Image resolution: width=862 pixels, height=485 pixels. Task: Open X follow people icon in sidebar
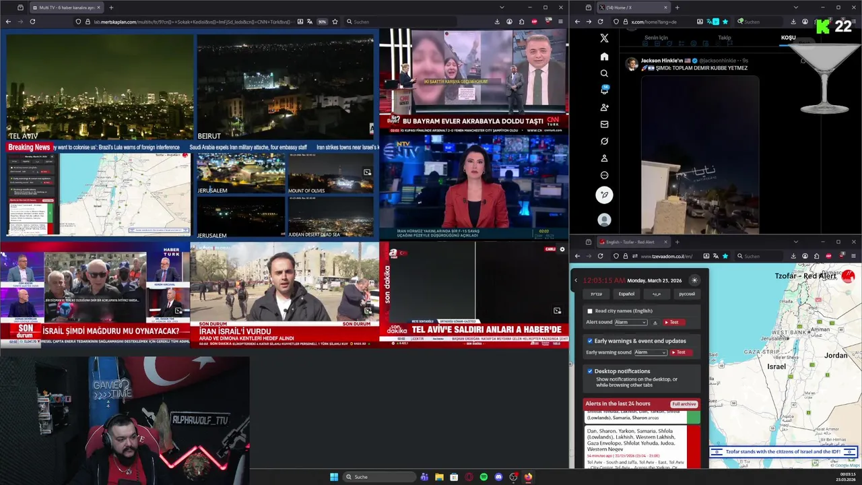click(x=604, y=107)
